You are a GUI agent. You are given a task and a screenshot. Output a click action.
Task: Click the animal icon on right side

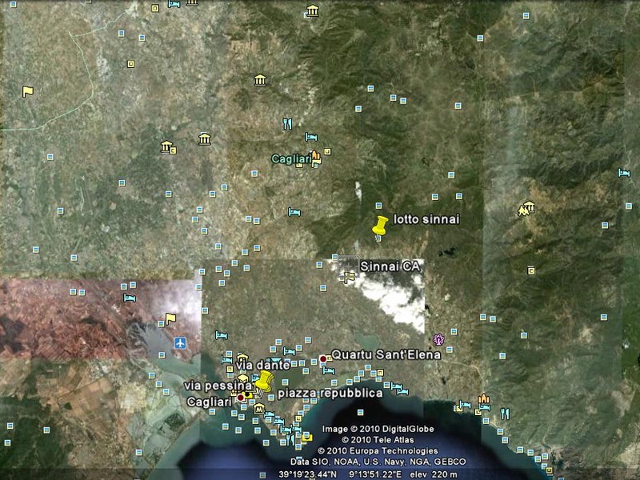524,210
